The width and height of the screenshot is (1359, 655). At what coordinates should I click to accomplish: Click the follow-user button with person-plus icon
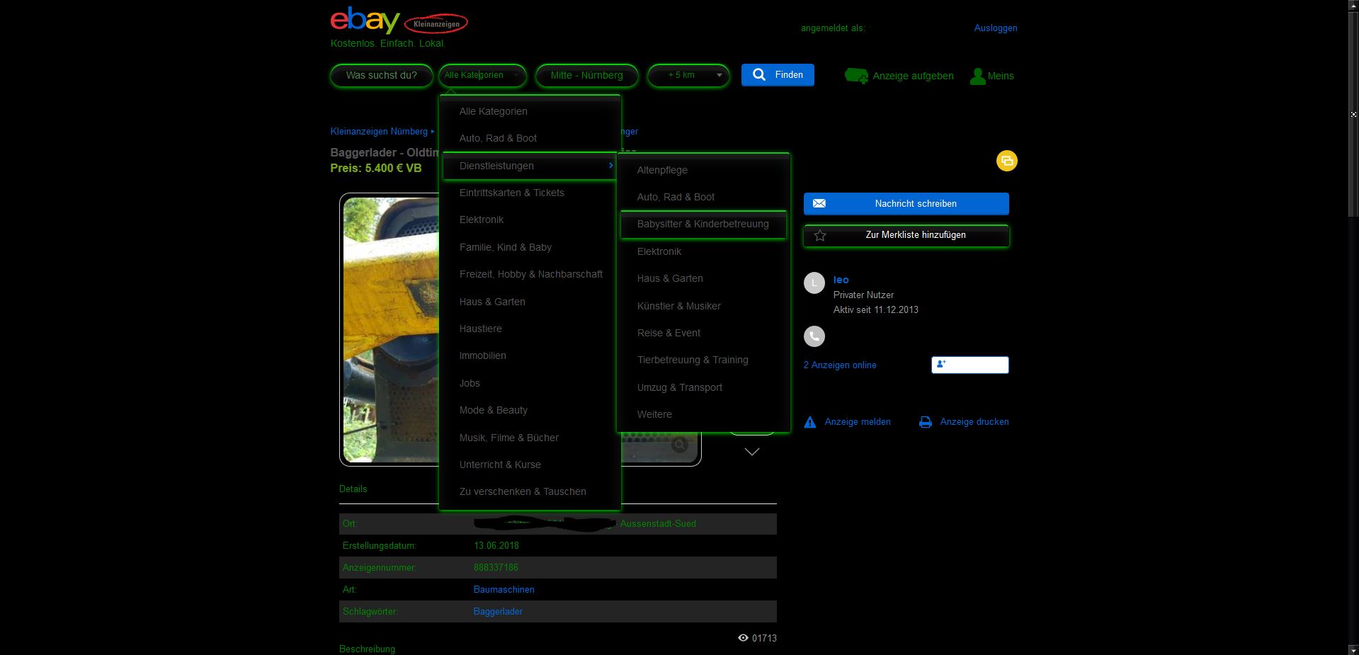(x=970, y=365)
